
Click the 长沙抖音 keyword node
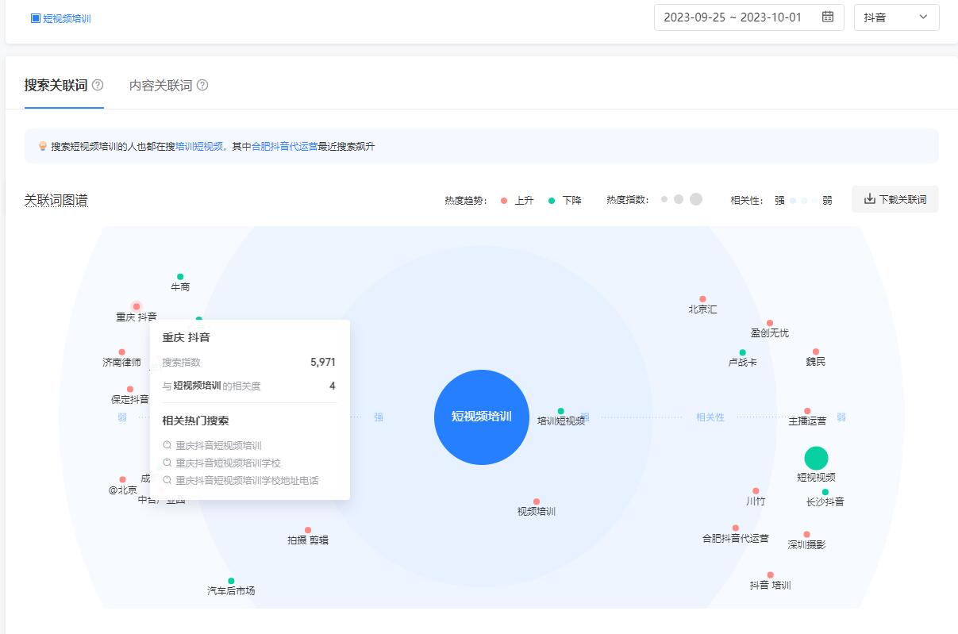tap(825, 492)
